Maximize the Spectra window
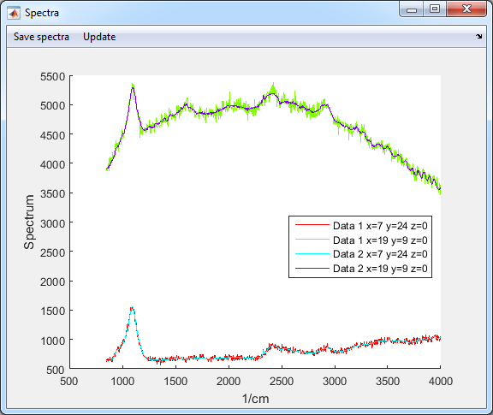The height and width of the screenshot is (415, 493). 435,9
